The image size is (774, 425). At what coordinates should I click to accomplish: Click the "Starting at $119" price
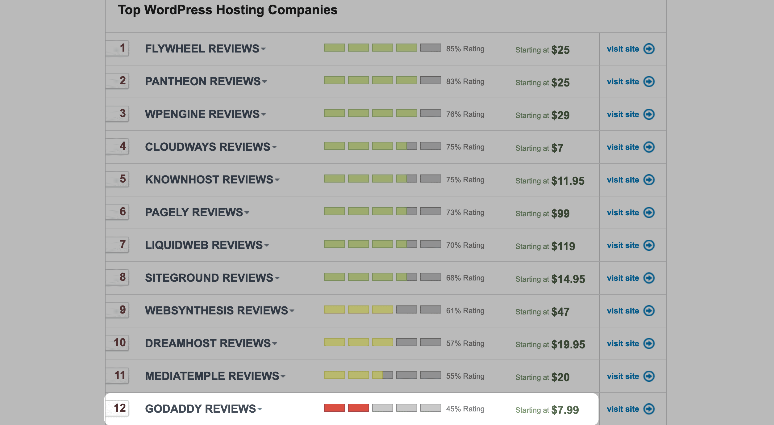(545, 246)
